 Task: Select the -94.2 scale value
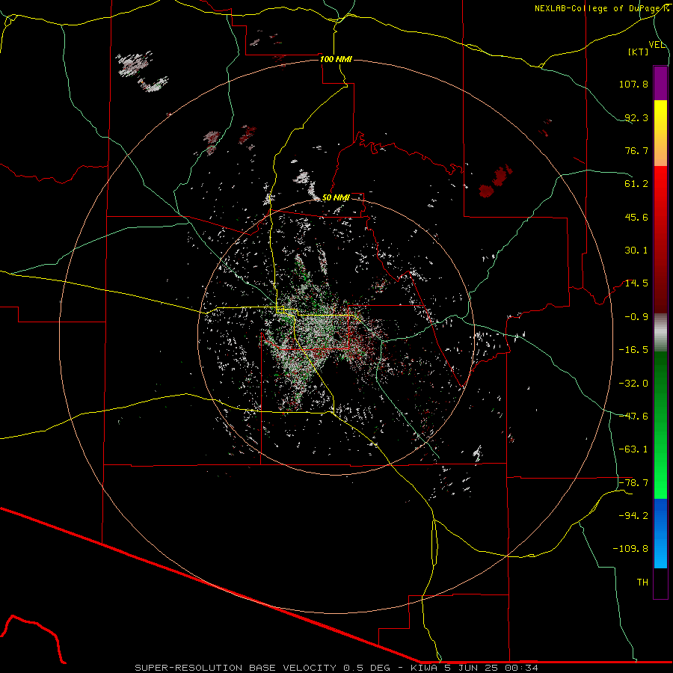(633, 516)
